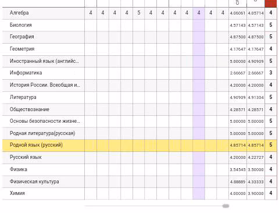This screenshot has width=279, height=213.
Task: Open the Биология subject row
Action: click(139, 25)
